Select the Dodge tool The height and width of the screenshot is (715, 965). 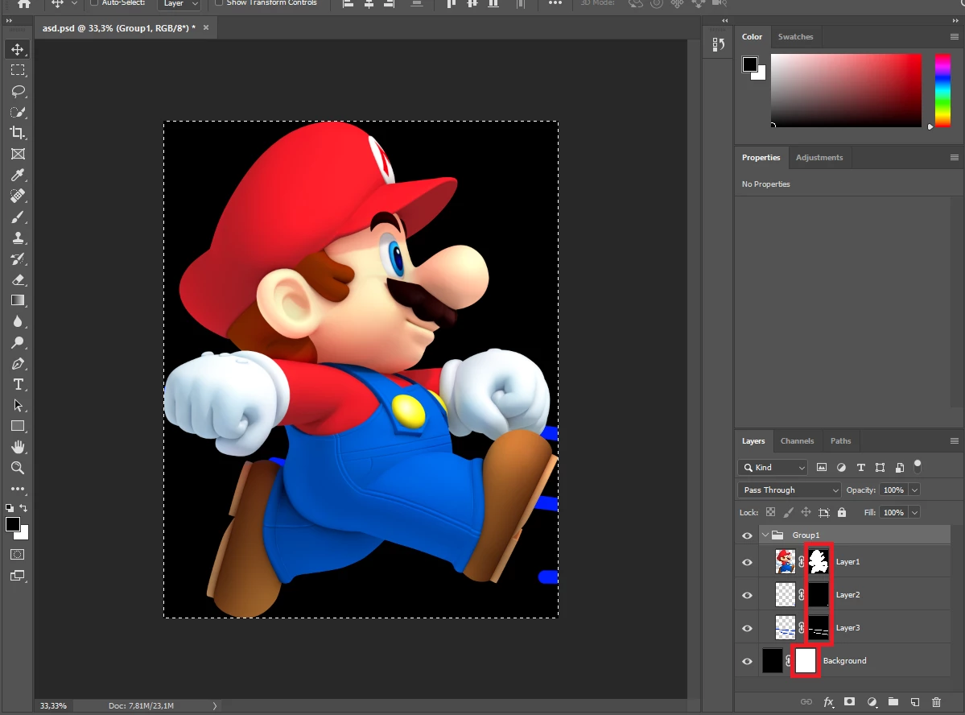click(x=18, y=342)
